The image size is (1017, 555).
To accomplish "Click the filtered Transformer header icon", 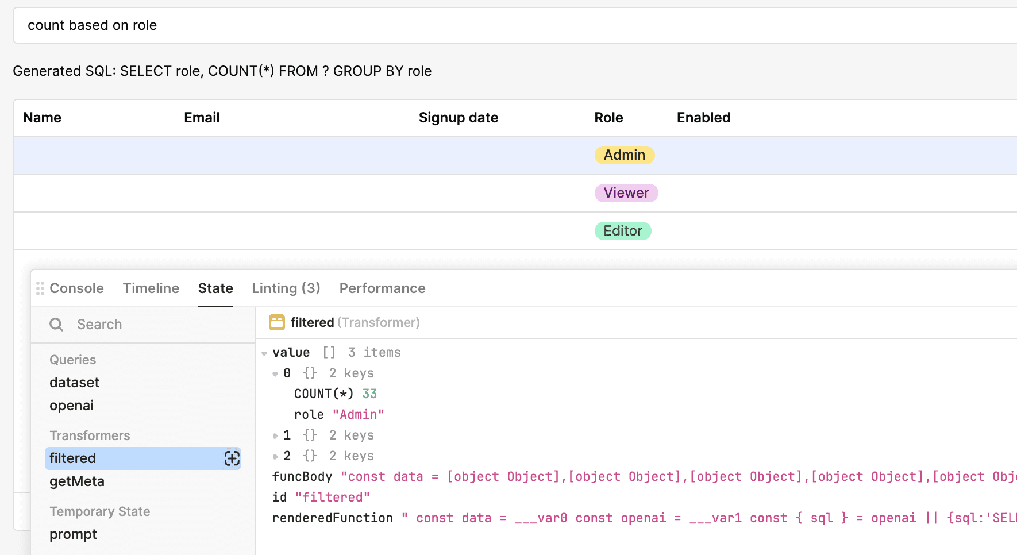I will pyautogui.click(x=277, y=322).
